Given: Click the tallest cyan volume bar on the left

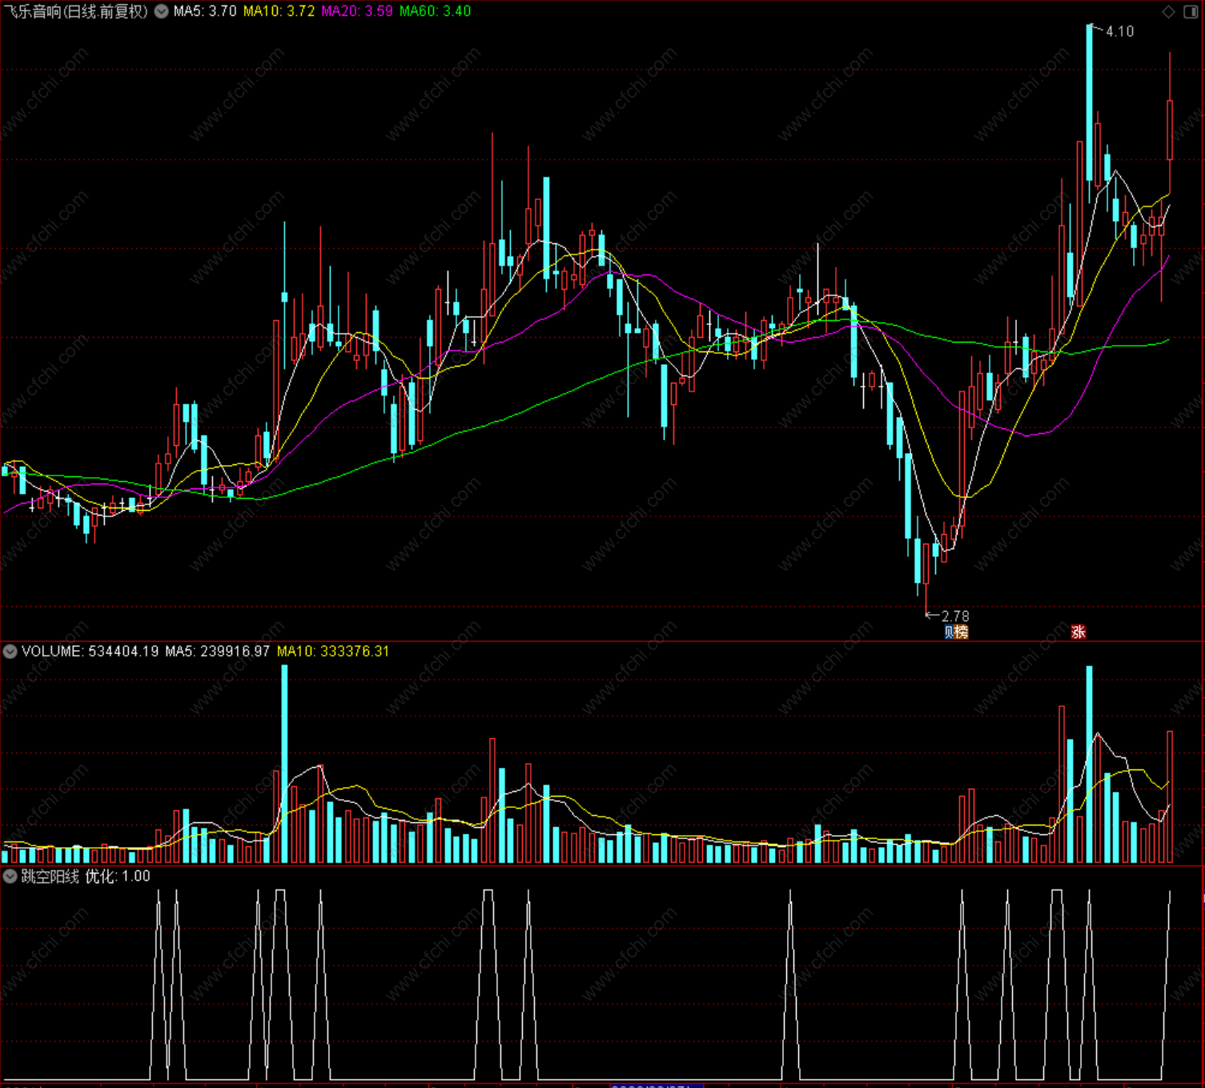Looking at the screenshot, I should click(x=284, y=764).
